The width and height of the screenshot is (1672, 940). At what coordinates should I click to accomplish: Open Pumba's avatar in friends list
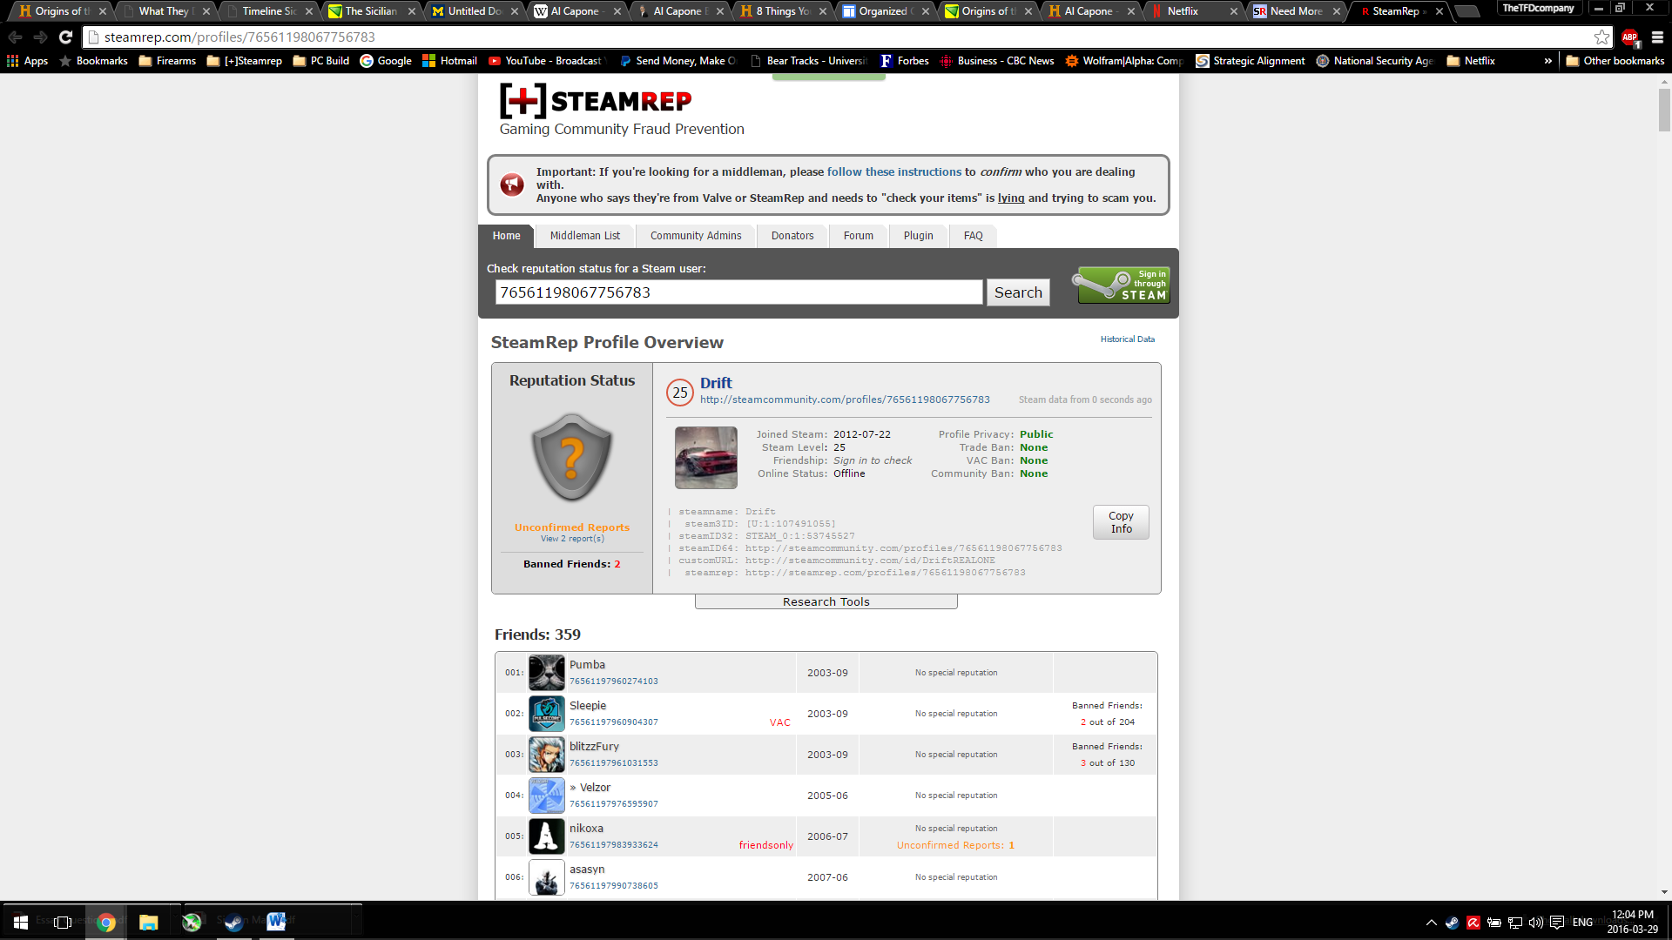(x=546, y=672)
